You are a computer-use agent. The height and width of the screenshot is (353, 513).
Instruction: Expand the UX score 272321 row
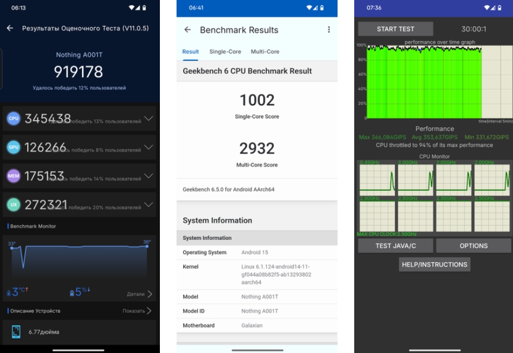point(148,205)
